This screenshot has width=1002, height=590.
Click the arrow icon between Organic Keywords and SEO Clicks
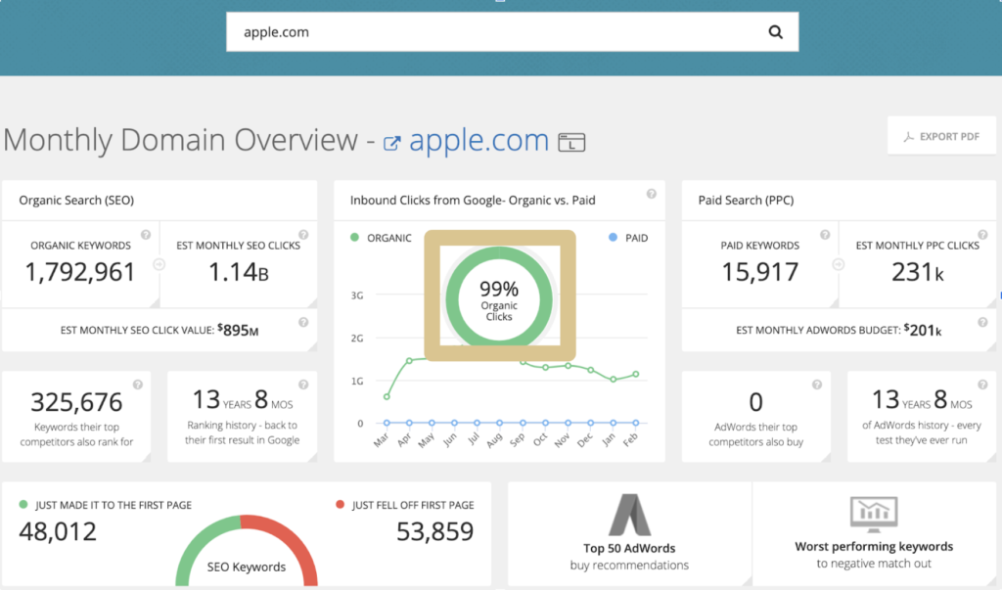(159, 264)
